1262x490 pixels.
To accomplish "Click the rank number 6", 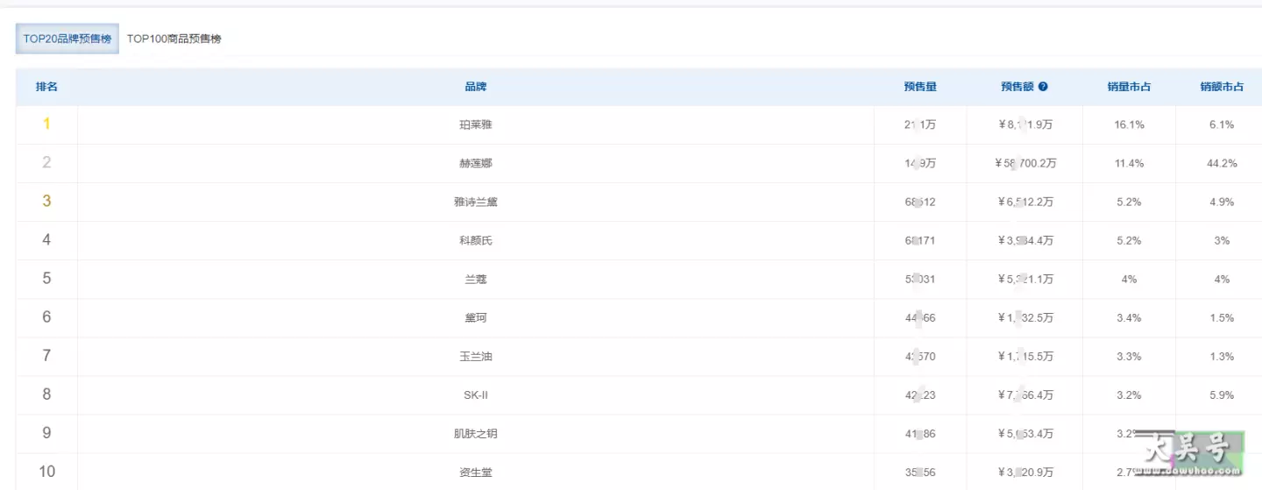I will click(x=46, y=317).
